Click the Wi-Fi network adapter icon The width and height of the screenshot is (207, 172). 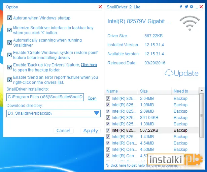189,23
